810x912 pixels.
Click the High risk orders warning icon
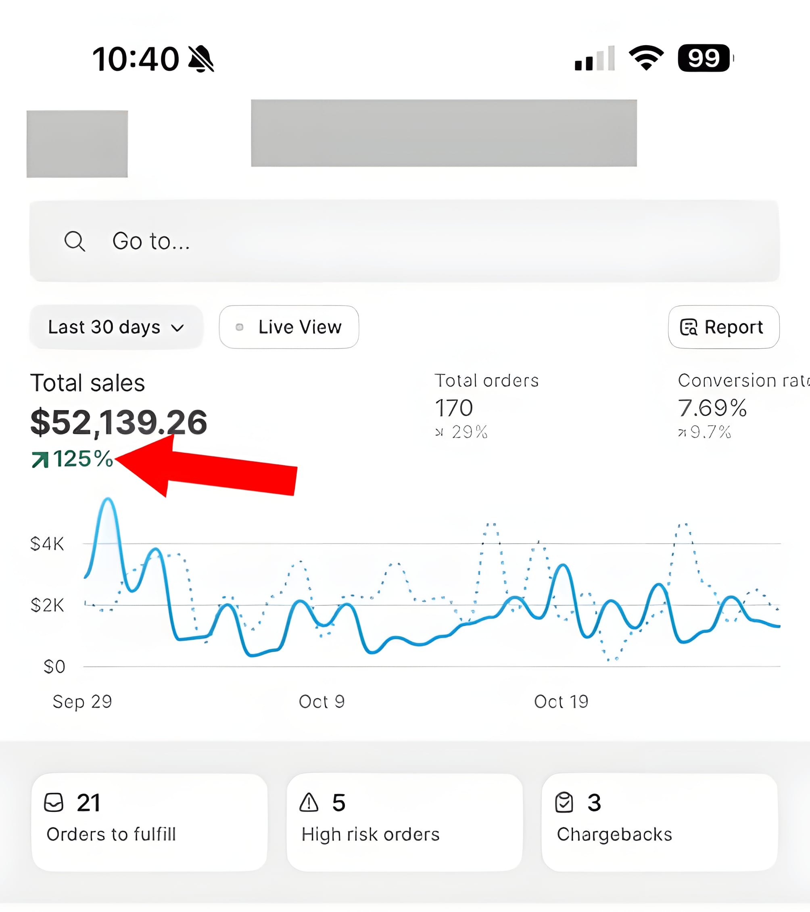pyautogui.click(x=309, y=802)
